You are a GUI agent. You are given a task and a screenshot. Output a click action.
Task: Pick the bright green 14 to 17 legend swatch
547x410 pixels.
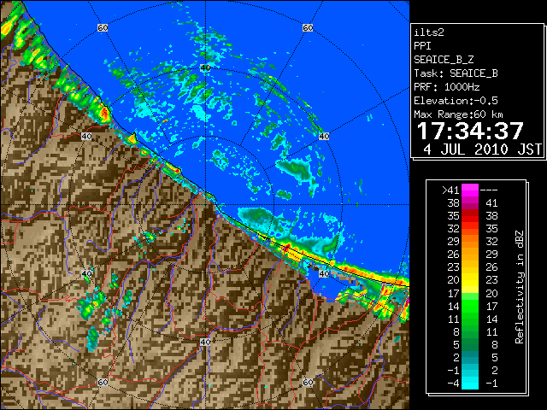coord(470,306)
